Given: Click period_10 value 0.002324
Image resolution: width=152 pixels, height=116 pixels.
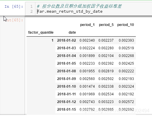Looking at the screenshot, I should click(x=126, y=86).
